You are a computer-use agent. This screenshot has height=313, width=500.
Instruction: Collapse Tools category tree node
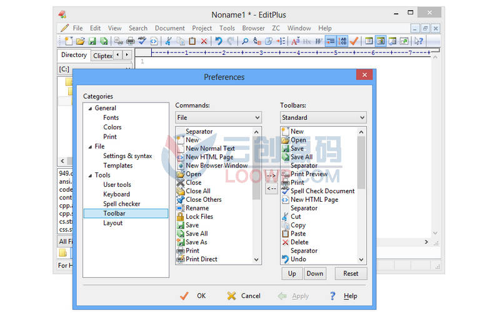pyautogui.click(x=90, y=176)
